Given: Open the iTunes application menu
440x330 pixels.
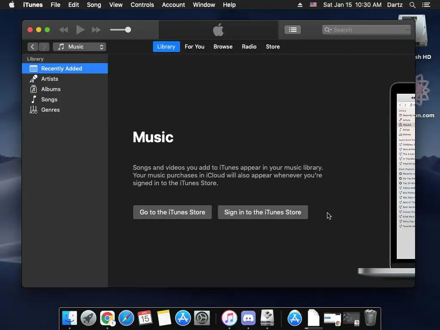Looking at the screenshot, I should (33, 5).
